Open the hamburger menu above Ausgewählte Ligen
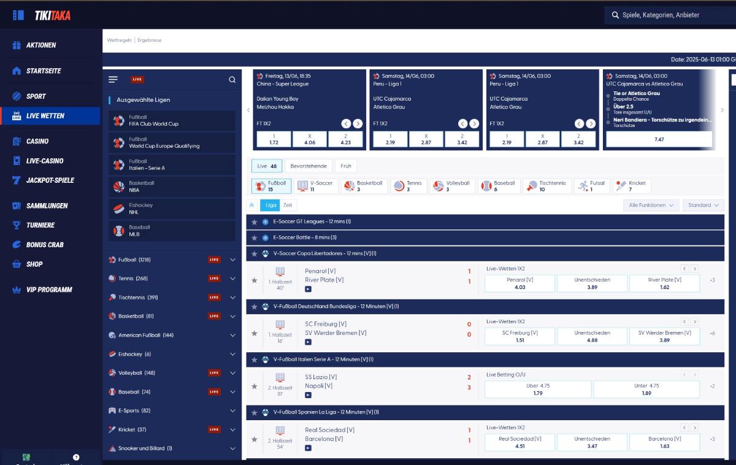 [x=113, y=80]
